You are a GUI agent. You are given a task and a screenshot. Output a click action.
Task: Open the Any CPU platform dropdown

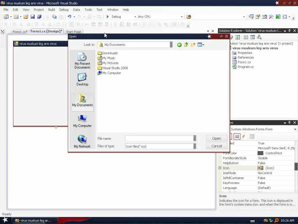pos(182,17)
